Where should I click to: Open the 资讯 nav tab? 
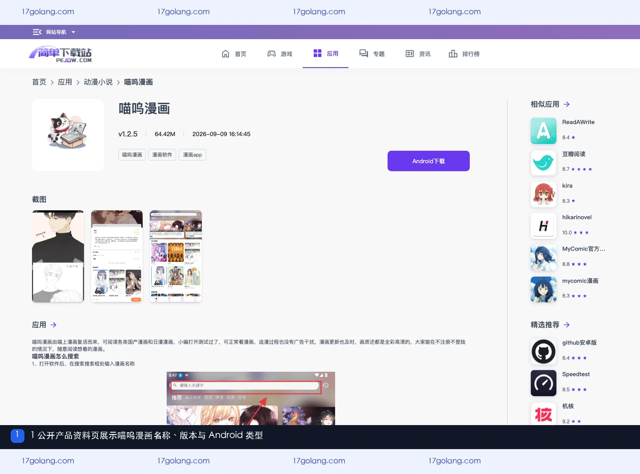pos(418,54)
